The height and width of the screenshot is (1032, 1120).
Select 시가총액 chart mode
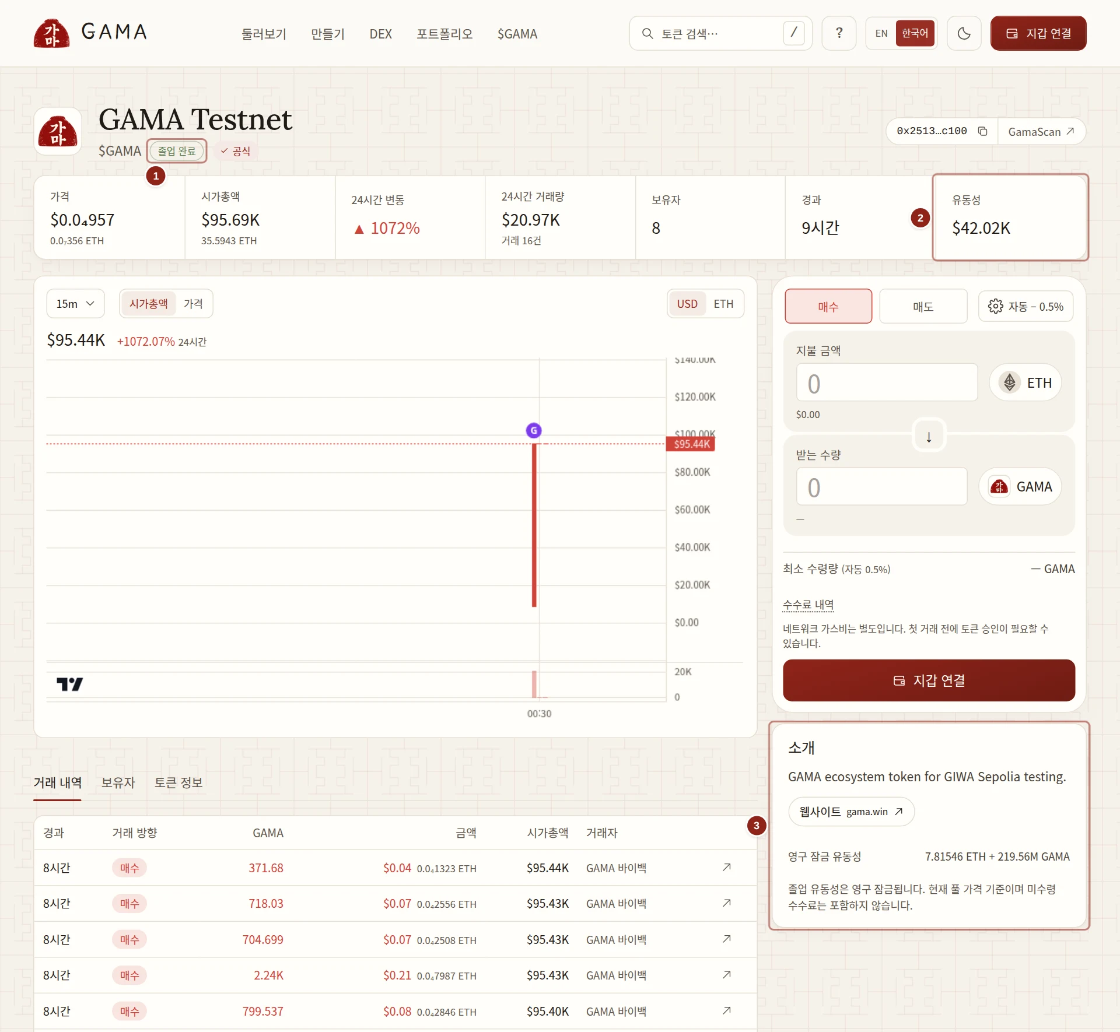coord(148,304)
